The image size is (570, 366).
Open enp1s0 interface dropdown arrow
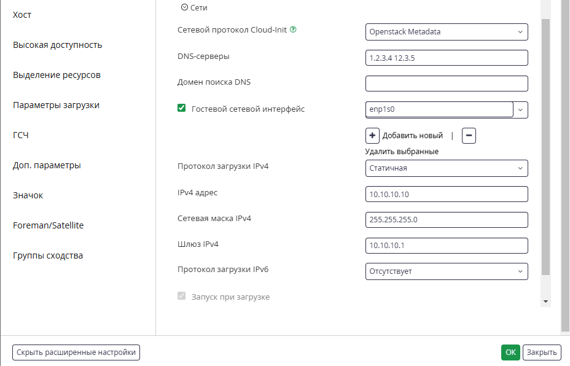(520, 110)
